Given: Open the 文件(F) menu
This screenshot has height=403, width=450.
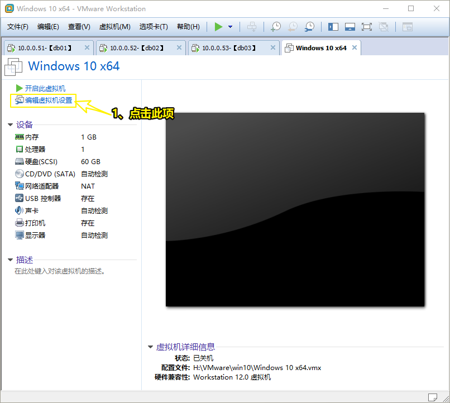Looking at the screenshot, I should coord(18,27).
